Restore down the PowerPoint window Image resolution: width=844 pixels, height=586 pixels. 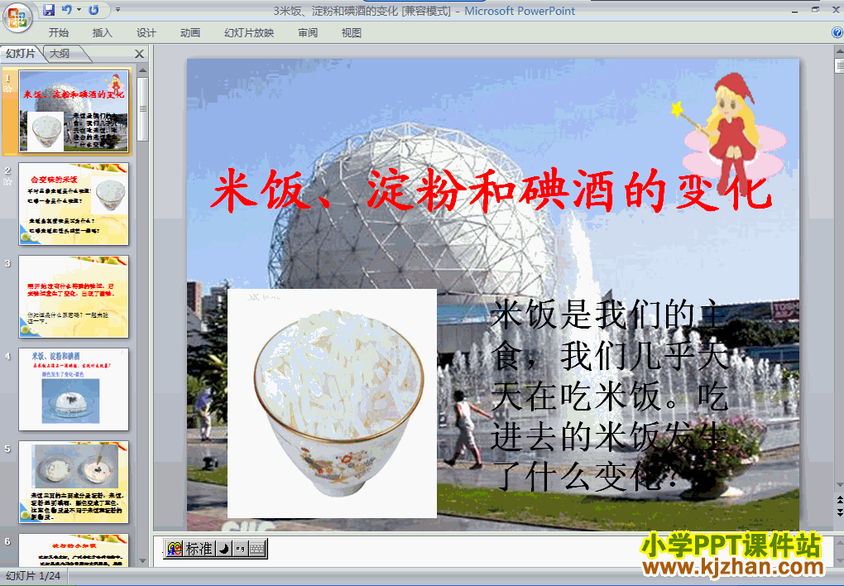pos(816,9)
